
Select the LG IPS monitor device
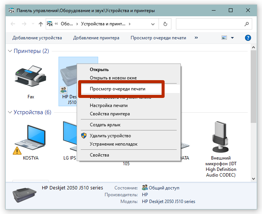click(70, 136)
